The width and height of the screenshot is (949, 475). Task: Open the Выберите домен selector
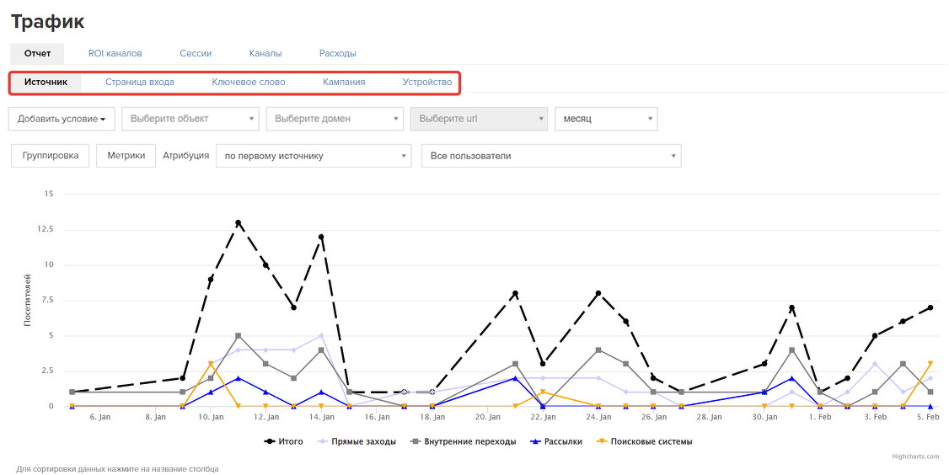pos(335,119)
